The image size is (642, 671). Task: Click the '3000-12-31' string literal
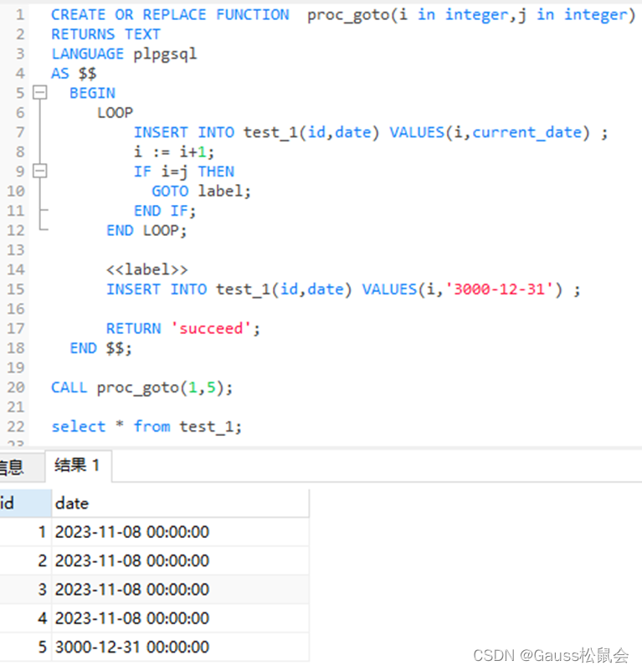pos(500,289)
